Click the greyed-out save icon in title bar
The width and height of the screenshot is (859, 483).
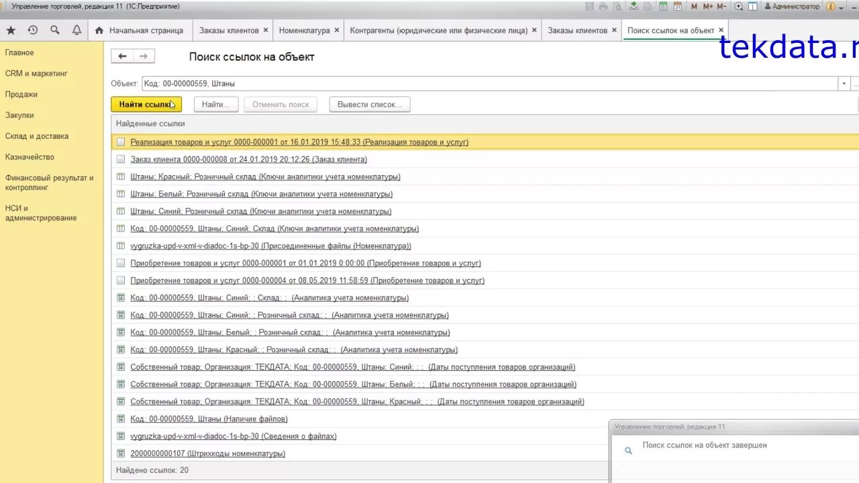click(x=589, y=6)
